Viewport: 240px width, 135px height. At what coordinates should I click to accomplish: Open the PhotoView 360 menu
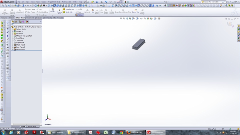click(x=66, y=2)
